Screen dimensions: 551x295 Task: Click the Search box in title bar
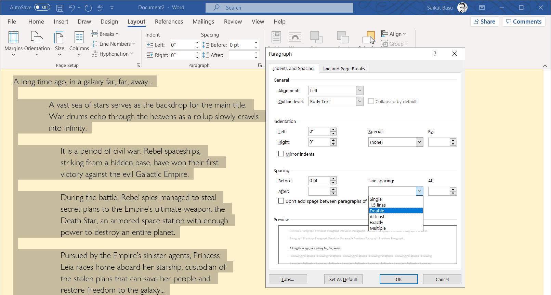pyautogui.click(x=279, y=8)
